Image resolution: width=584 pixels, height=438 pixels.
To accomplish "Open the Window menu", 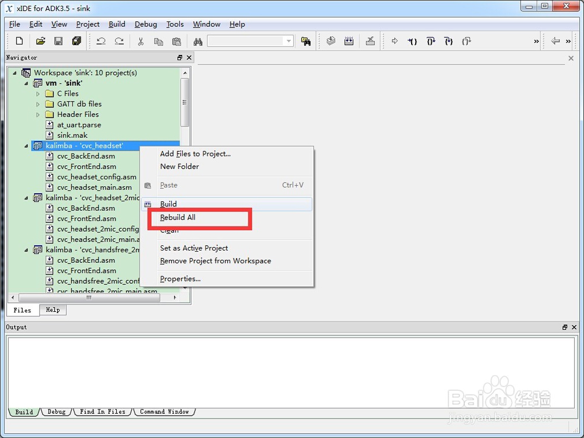I will (x=206, y=24).
